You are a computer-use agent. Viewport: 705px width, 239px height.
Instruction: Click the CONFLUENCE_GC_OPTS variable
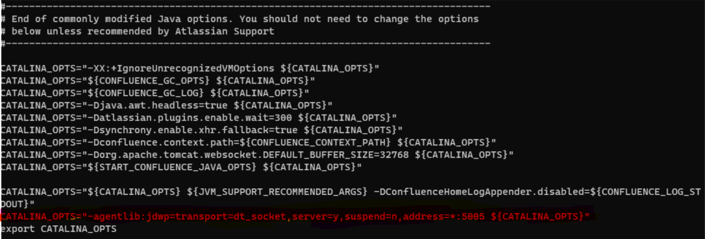(x=151, y=81)
